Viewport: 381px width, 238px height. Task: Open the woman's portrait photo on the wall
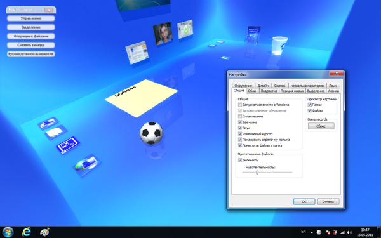point(163,34)
